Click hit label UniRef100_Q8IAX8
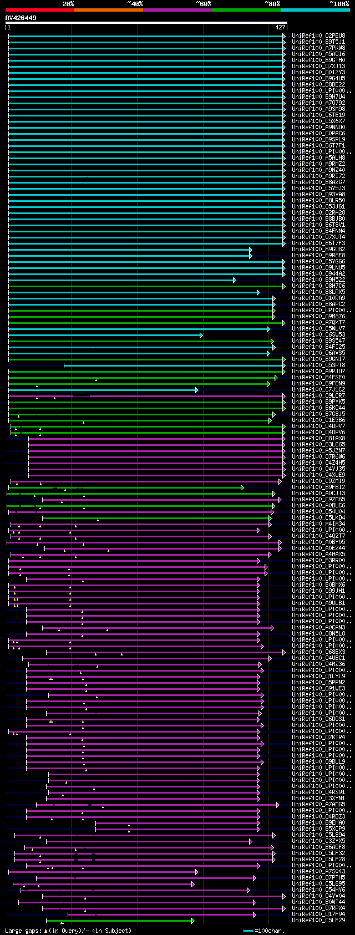This screenshot has width=355, height=935. click(318, 438)
